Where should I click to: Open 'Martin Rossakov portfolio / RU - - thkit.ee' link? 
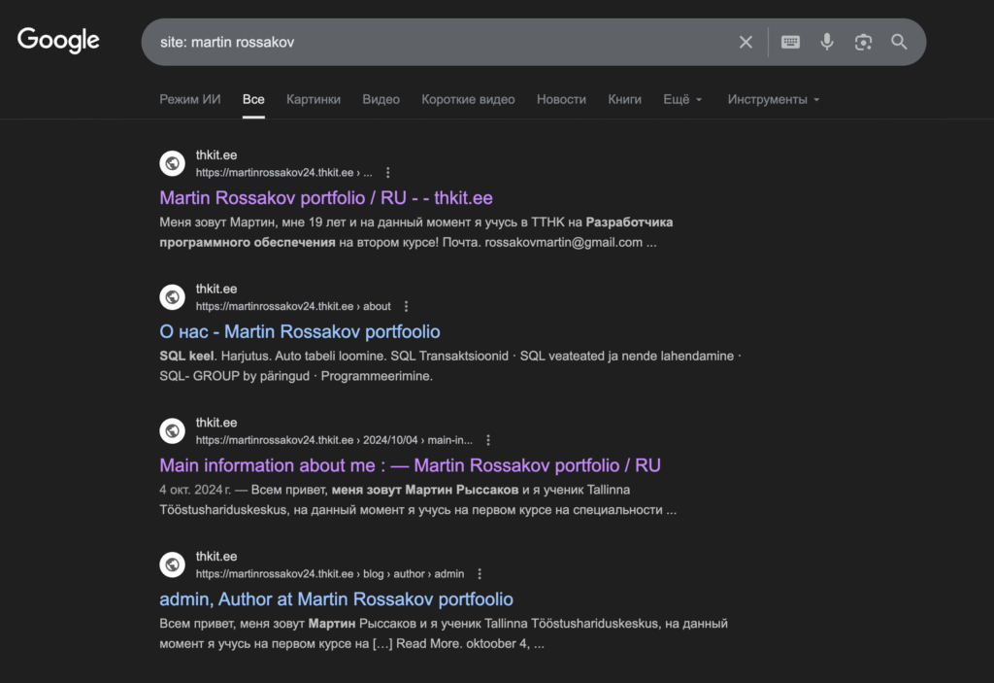pyautogui.click(x=326, y=198)
